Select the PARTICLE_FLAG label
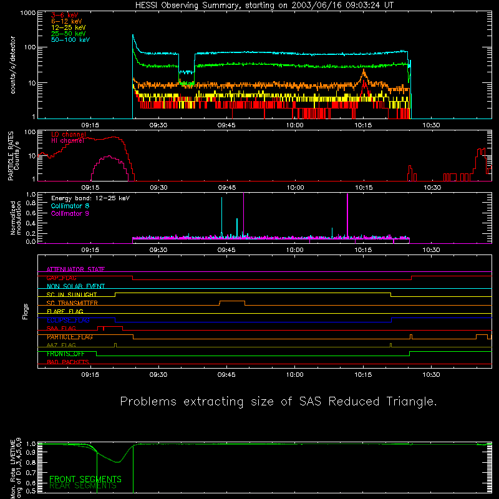Image resolution: width=499 pixels, height=499 pixels. pos(70,337)
